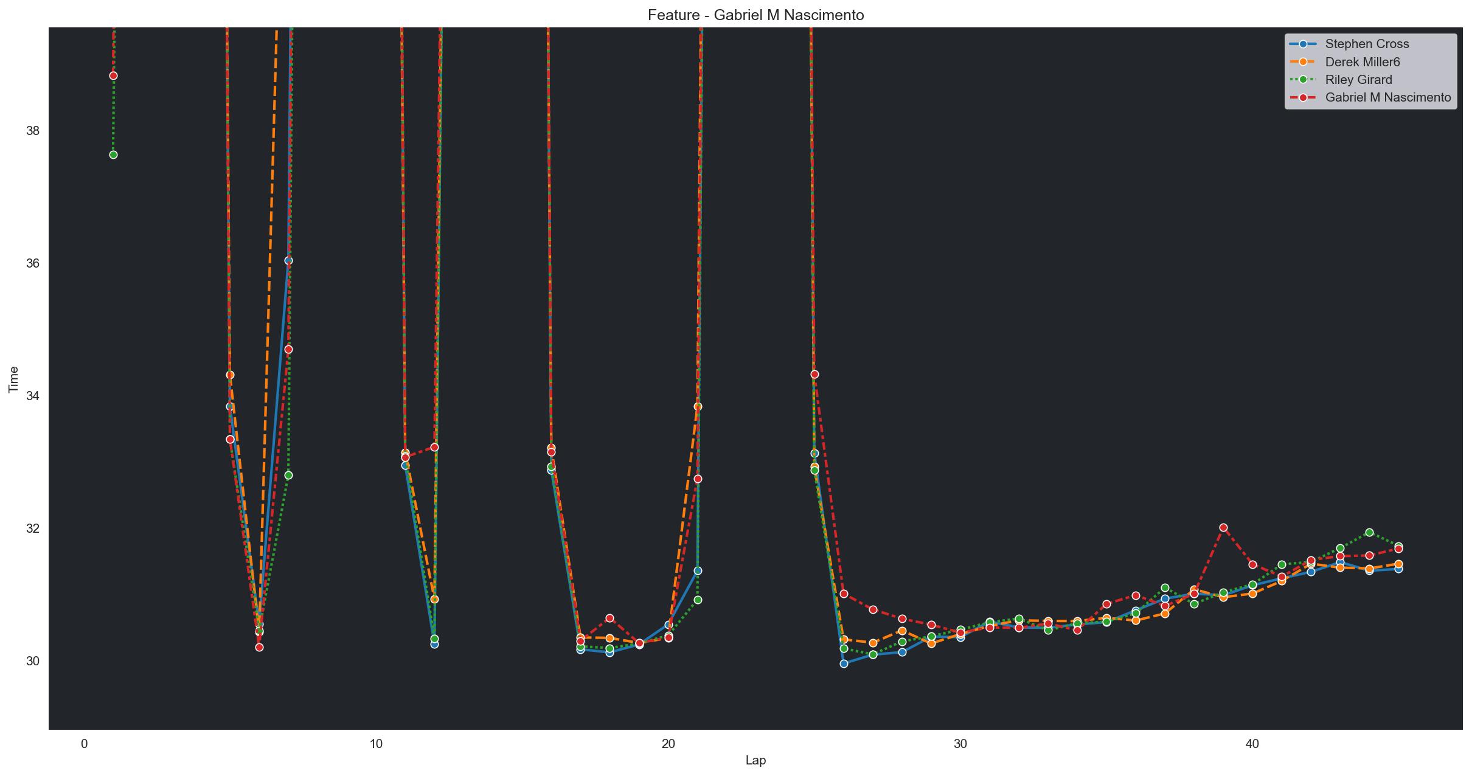The width and height of the screenshot is (1472, 776).
Task: Click the green highest point at lap 45
Action: click(x=1369, y=532)
